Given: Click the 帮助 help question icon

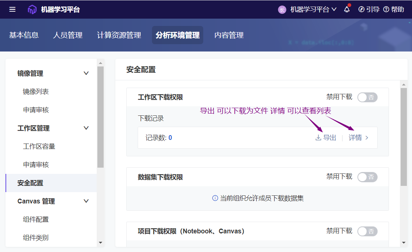Looking at the screenshot, I should [386, 9].
